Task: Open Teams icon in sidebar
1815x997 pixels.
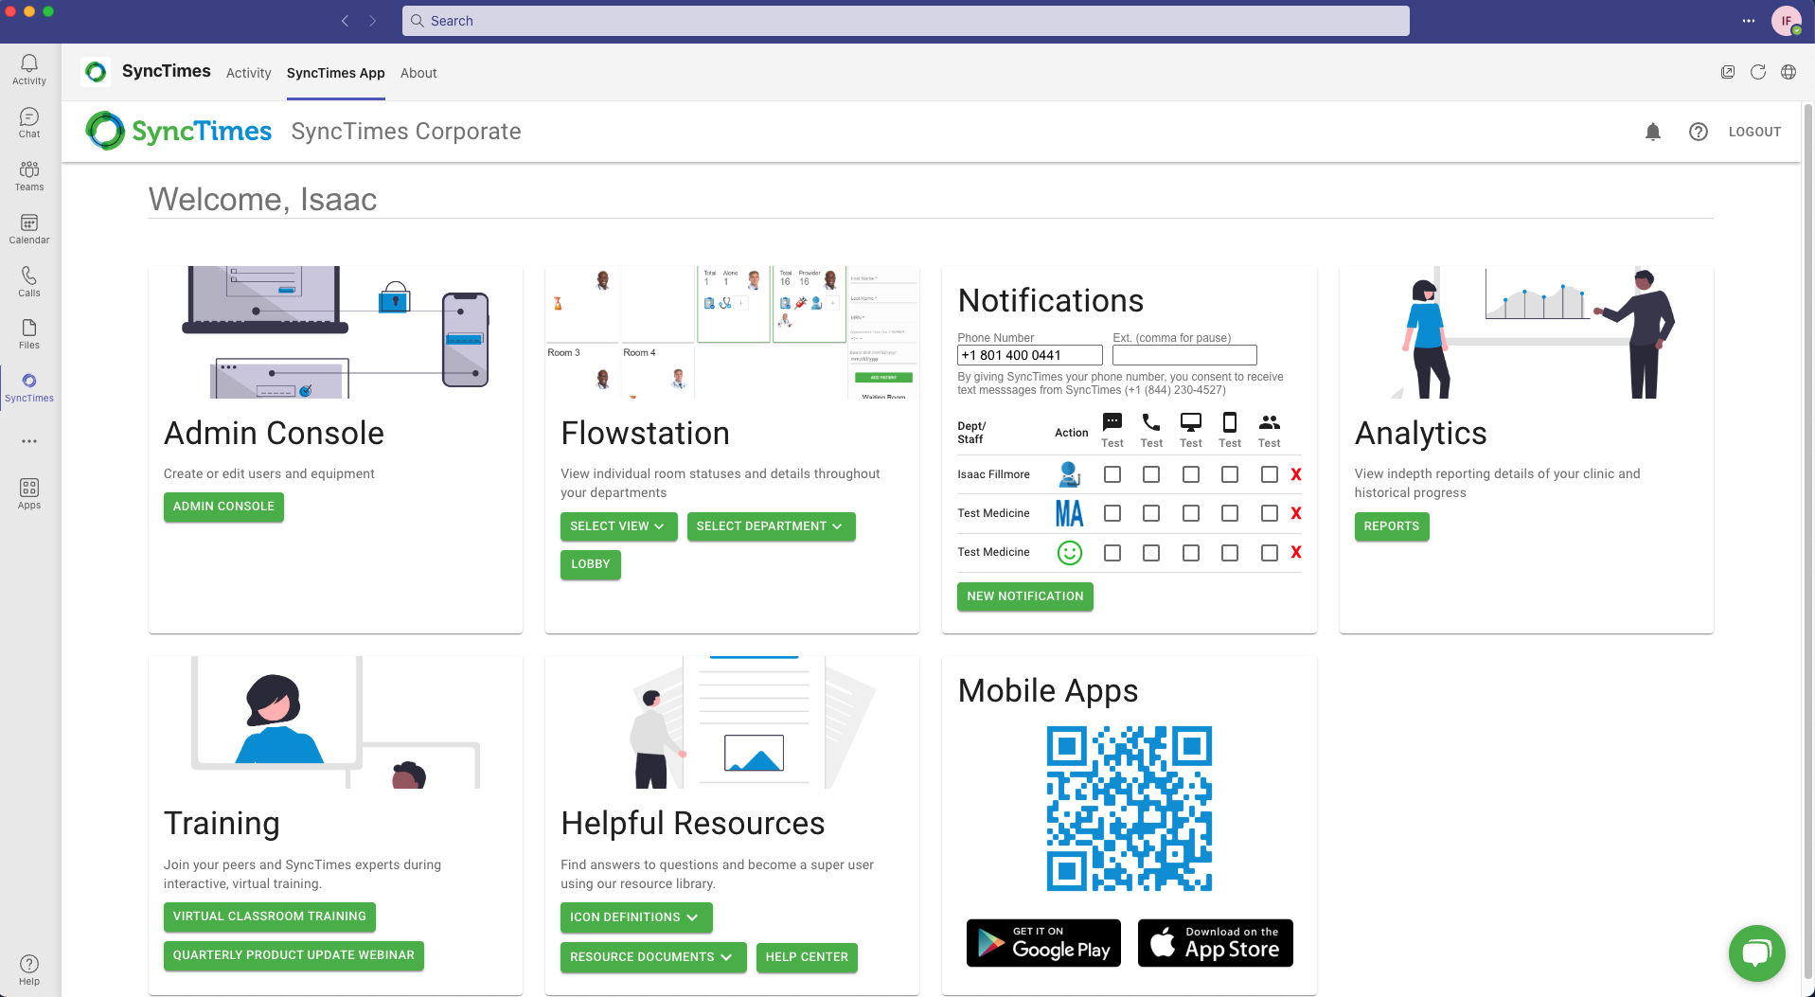Action: tap(29, 175)
